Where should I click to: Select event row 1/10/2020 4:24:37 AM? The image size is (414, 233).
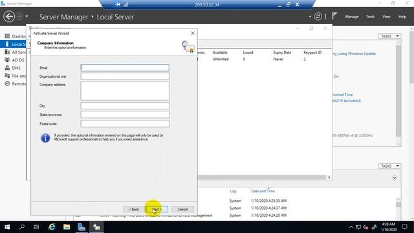pyautogui.click(x=268, y=208)
